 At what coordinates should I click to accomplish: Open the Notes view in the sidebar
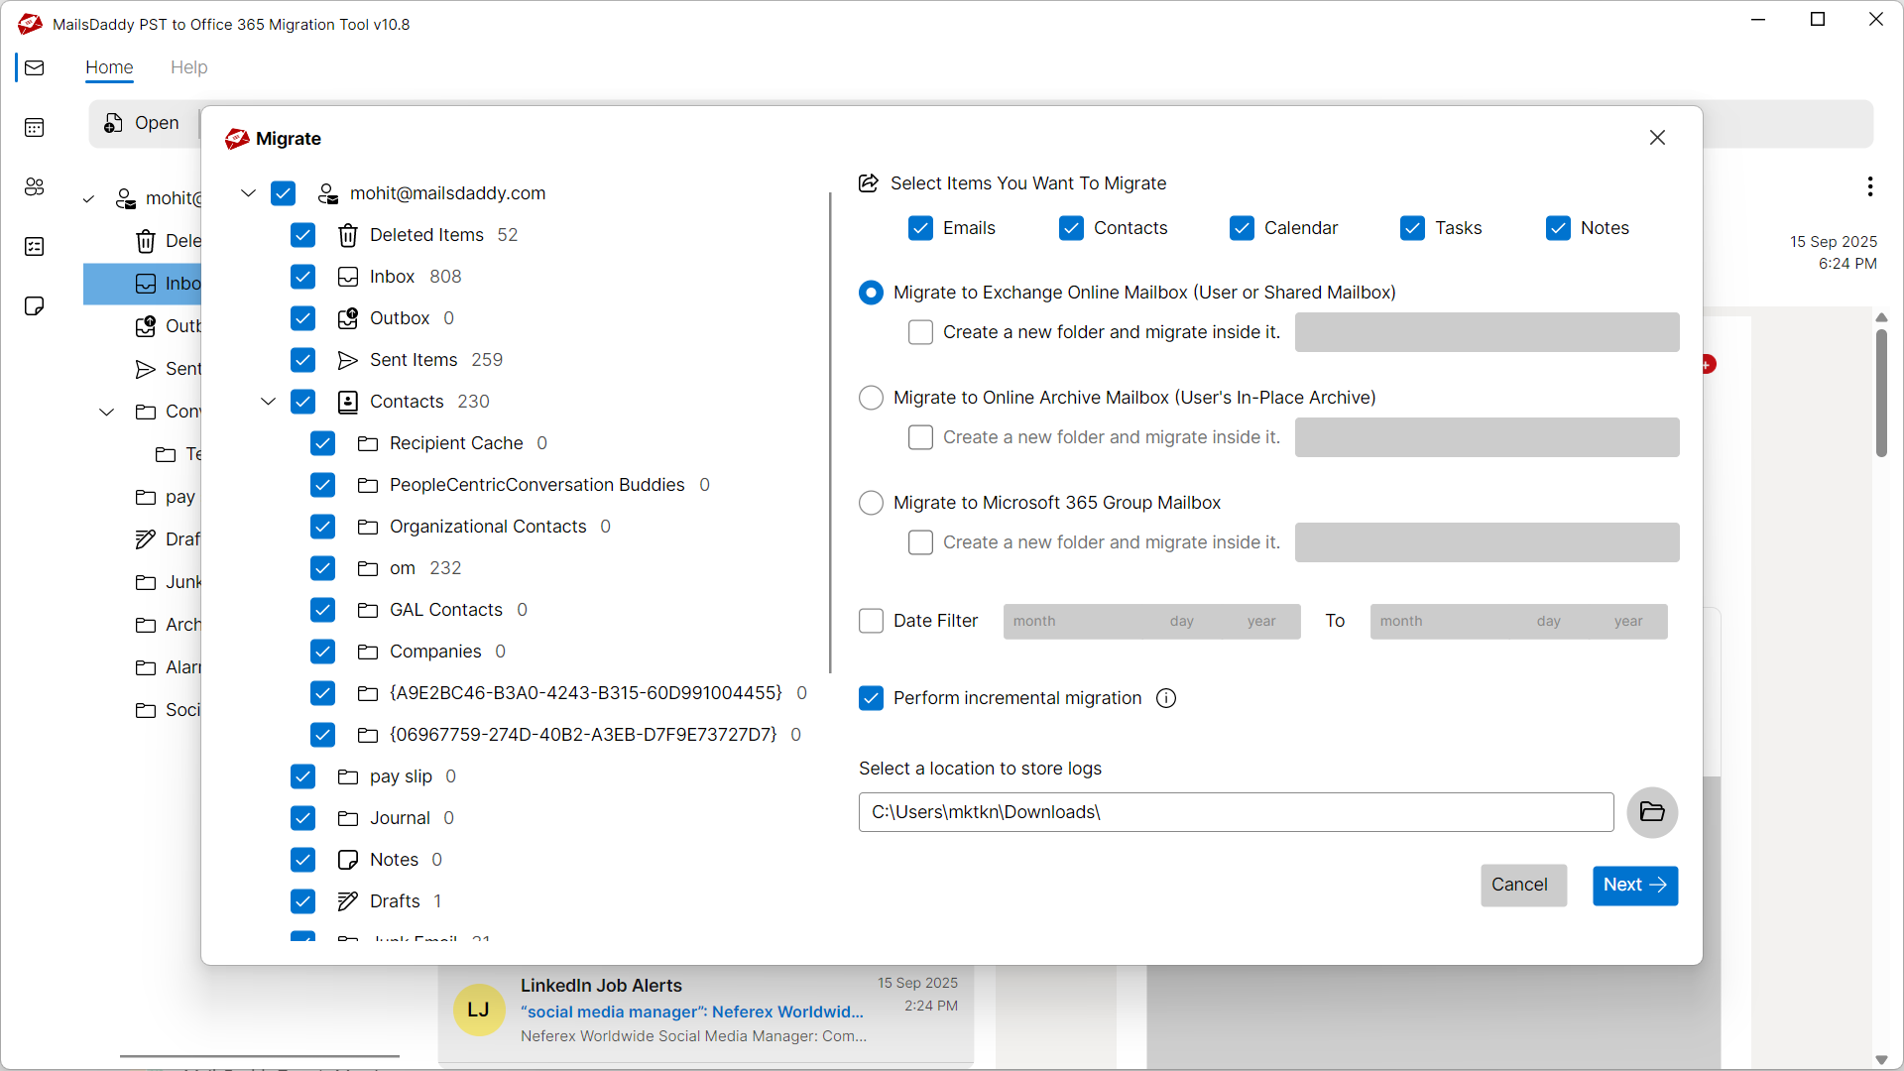tap(35, 305)
